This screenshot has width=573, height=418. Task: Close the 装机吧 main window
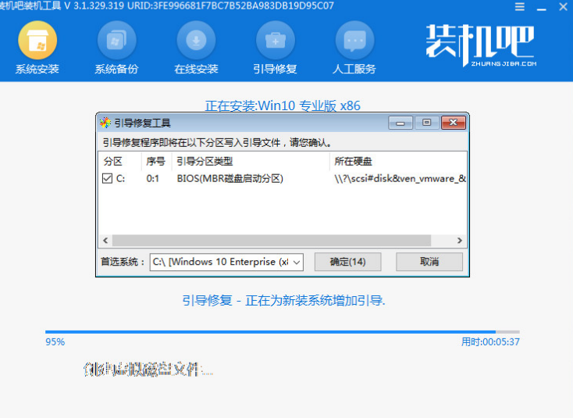563,6
